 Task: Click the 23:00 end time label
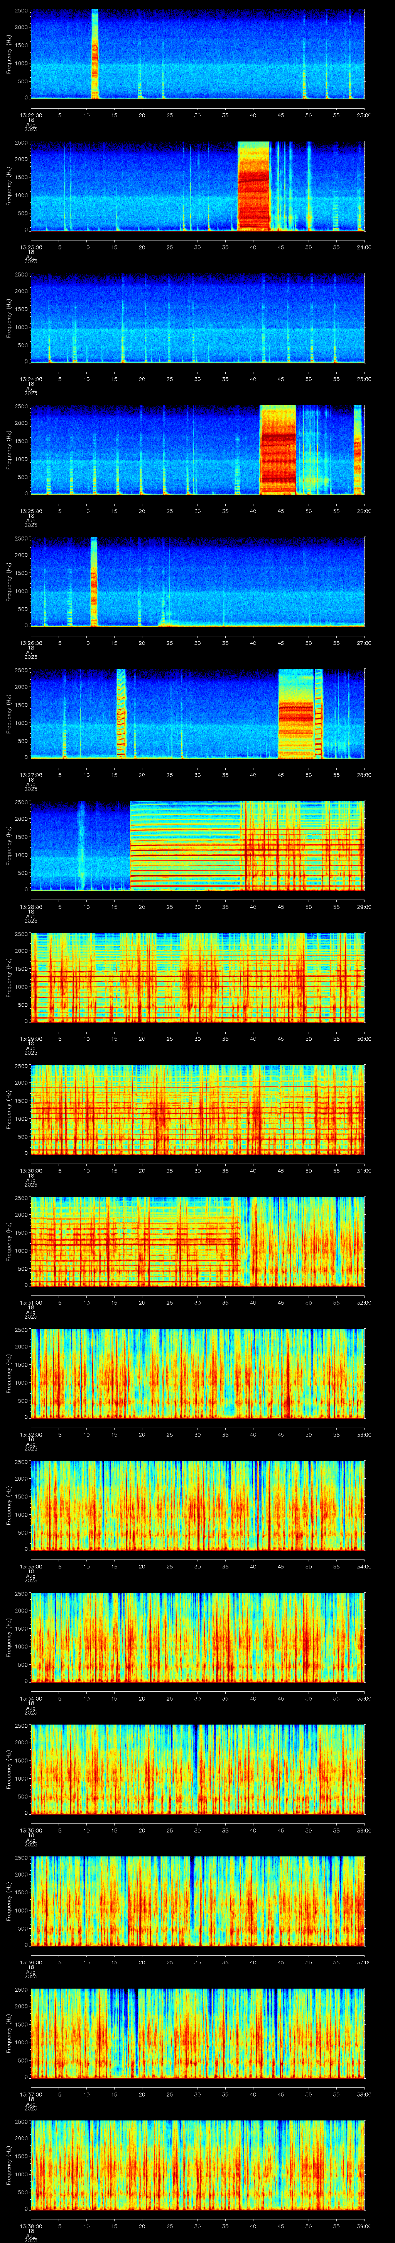coord(365,115)
